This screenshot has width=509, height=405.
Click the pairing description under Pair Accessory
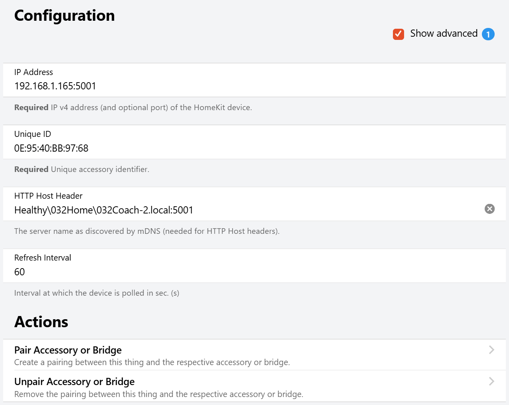click(152, 362)
